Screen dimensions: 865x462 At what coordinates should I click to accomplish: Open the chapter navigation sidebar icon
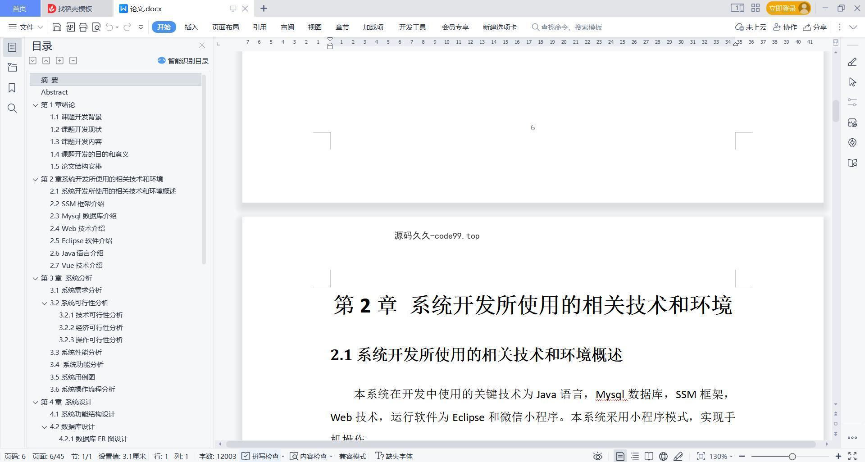point(12,68)
